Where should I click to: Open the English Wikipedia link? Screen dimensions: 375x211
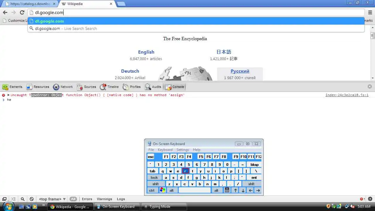[x=146, y=52]
